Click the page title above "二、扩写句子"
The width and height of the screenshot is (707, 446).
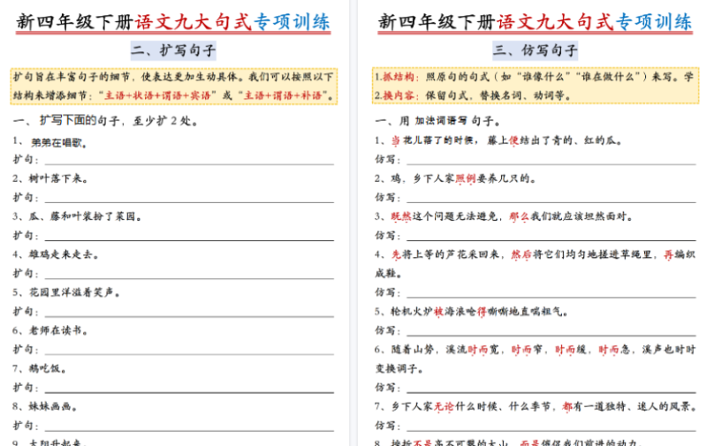(x=173, y=22)
